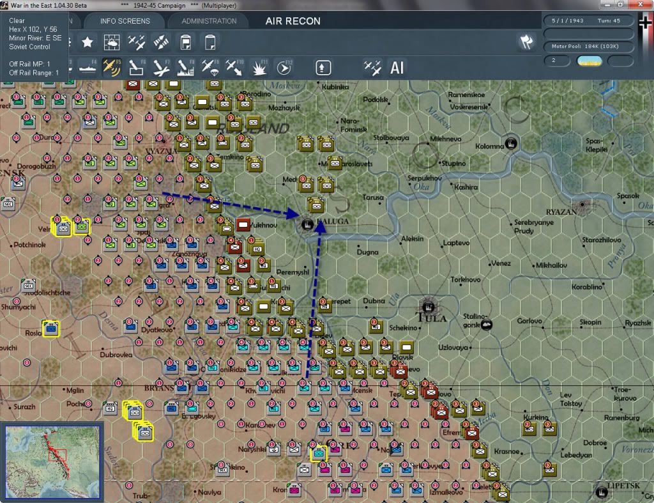Click the minimap overview thumbnail
Screen dimensions: 654x503
point(52,461)
